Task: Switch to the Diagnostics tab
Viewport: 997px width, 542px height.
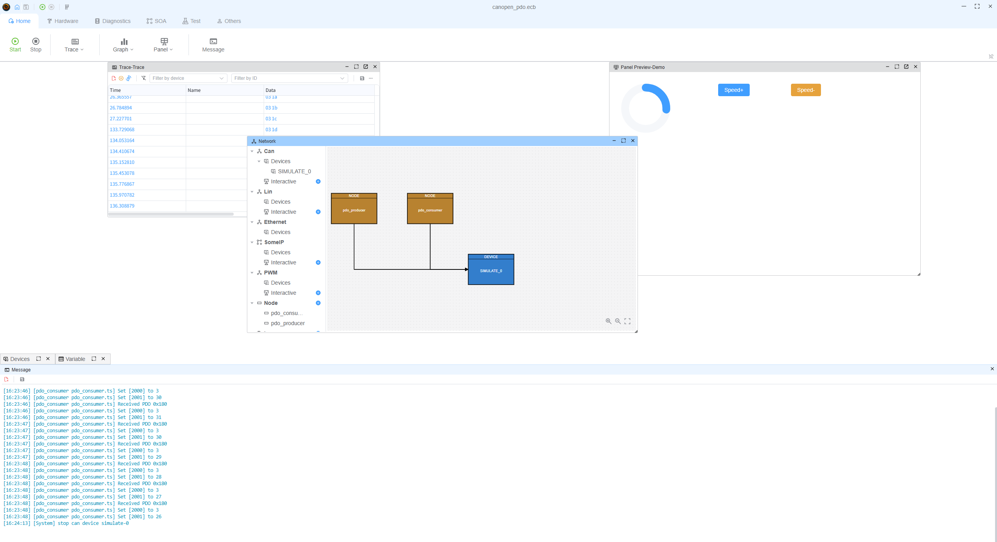Action: pyautogui.click(x=113, y=21)
